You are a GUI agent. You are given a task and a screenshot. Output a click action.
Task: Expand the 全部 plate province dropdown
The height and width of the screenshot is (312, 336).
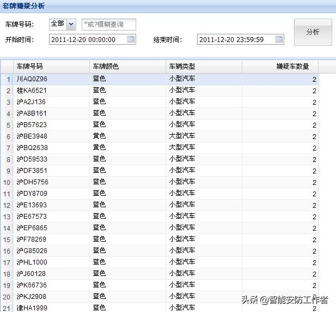(71, 24)
